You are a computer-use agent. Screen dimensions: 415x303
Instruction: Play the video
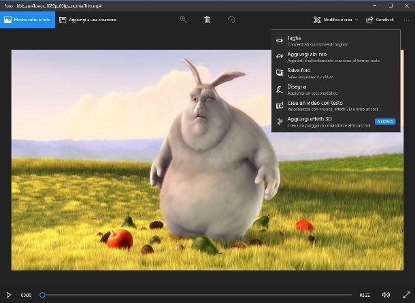pos(8,295)
